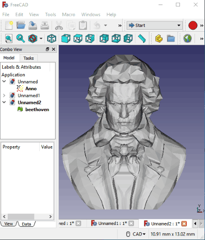Select the Unnamed1 document in tree
205x240 pixels.
pos(29,96)
